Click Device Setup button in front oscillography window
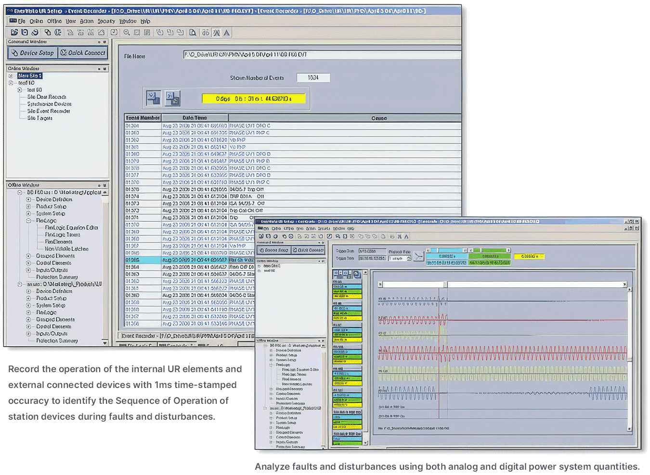The height and width of the screenshot is (475, 650). point(273,250)
